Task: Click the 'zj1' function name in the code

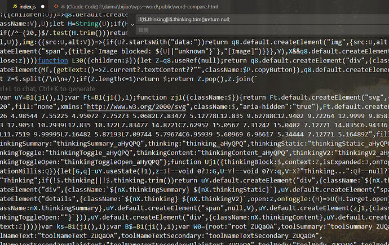Action: (176, 97)
